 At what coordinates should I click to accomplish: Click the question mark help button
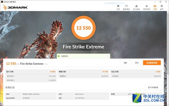(107, 56)
